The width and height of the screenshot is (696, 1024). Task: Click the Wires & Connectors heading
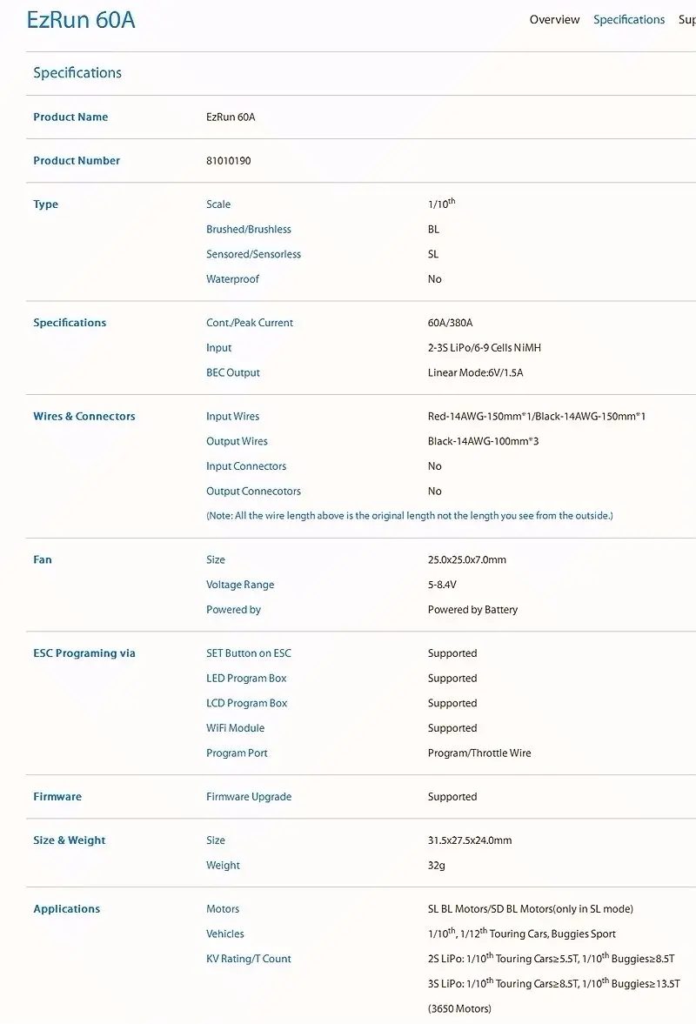point(84,416)
